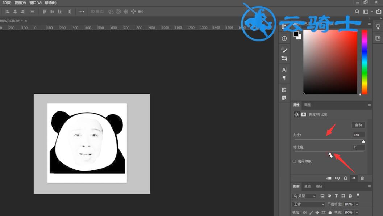Click the rainbow hue slider bar
The width and height of the screenshot is (383, 216).
tap(365, 62)
